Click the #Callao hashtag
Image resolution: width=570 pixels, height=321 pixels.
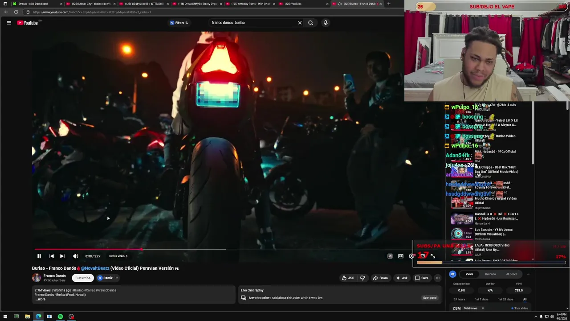pos(90,290)
